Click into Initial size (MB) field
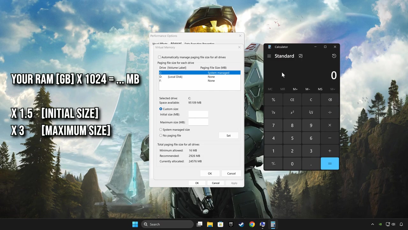The image size is (408, 230). coord(198,114)
